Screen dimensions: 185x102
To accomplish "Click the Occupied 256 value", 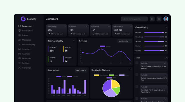I will [52, 51].
